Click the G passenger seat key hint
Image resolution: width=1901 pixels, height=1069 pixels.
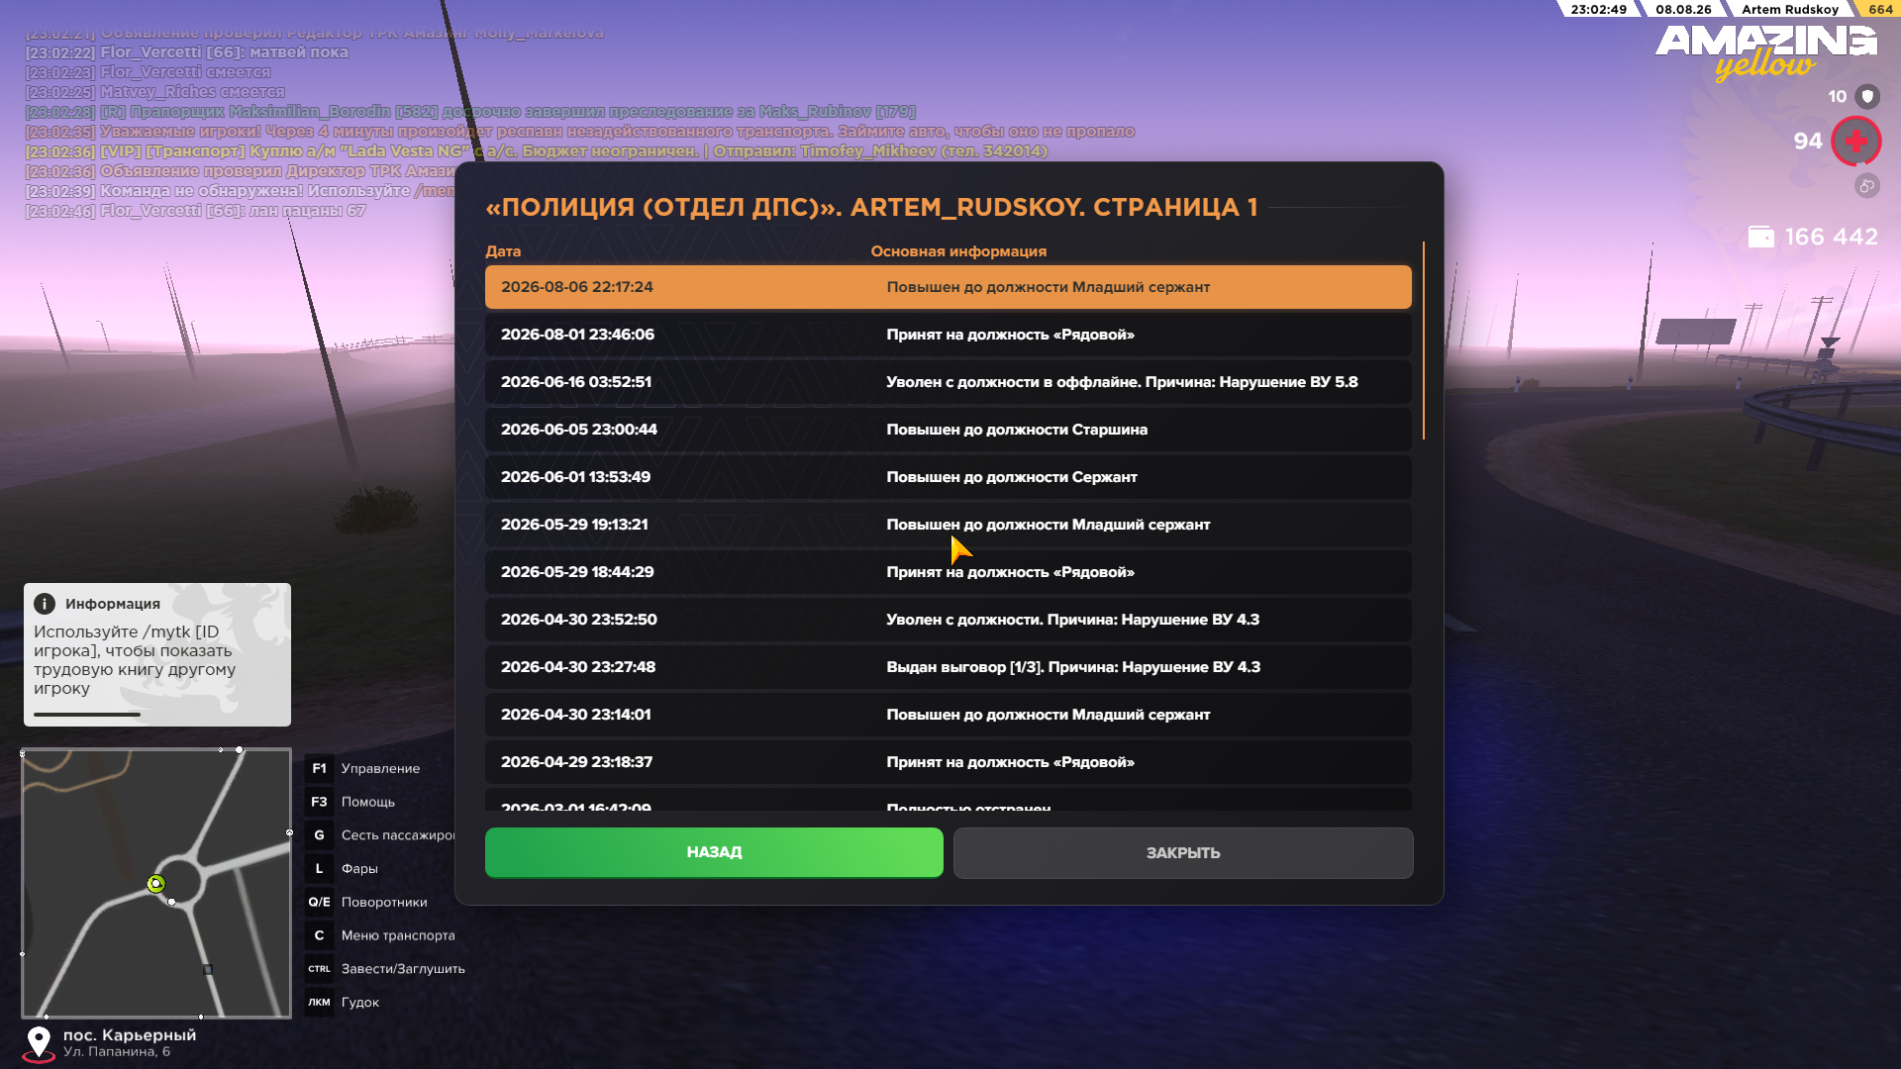tap(381, 835)
